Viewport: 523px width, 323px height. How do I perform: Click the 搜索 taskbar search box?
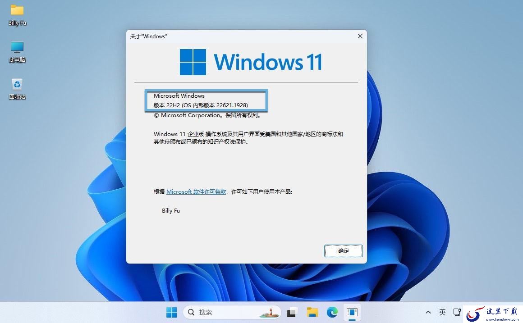pyautogui.click(x=232, y=312)
